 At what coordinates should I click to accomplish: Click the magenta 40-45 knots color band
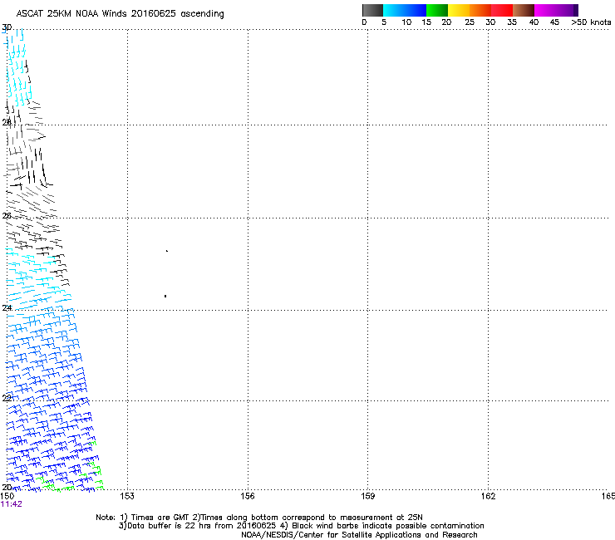coord(545,10)
